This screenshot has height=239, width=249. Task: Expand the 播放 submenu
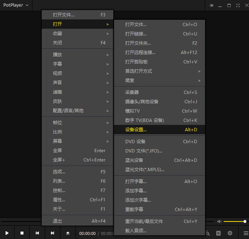[78, 55]
